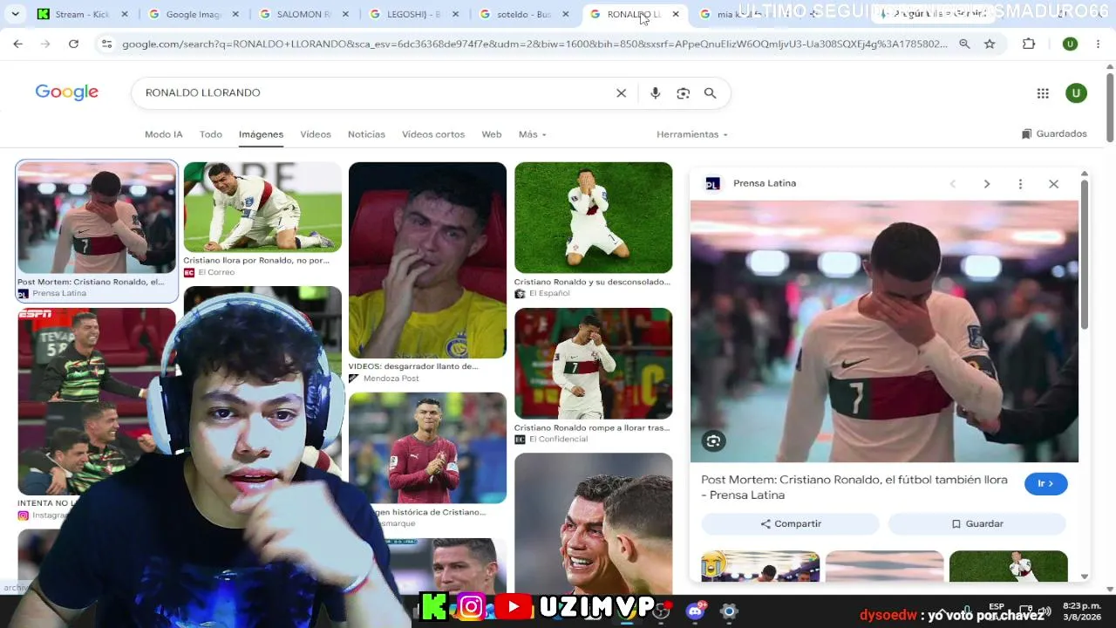Open the zoom magnifier in address bar
The image size is (1116, 628).
click(x=964, y=44)
